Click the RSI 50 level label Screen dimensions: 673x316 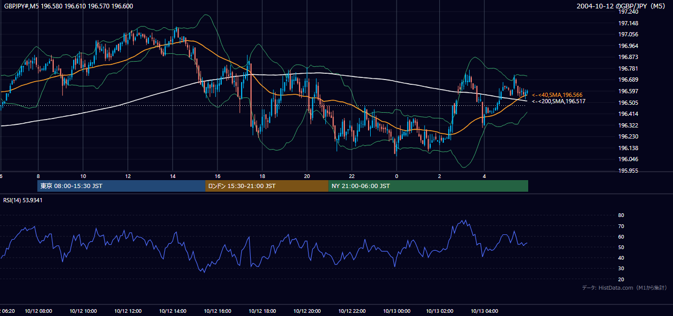coord(621,247)
